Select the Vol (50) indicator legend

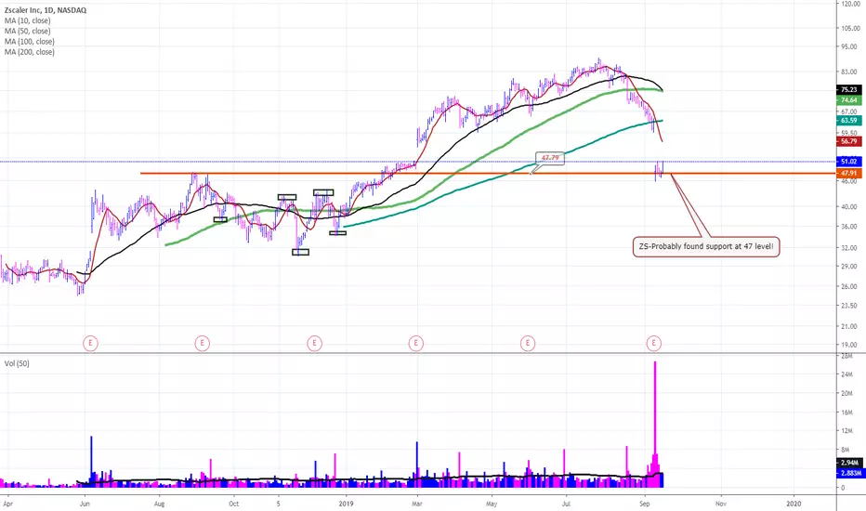pyautogui.click(x=17, y=363)
